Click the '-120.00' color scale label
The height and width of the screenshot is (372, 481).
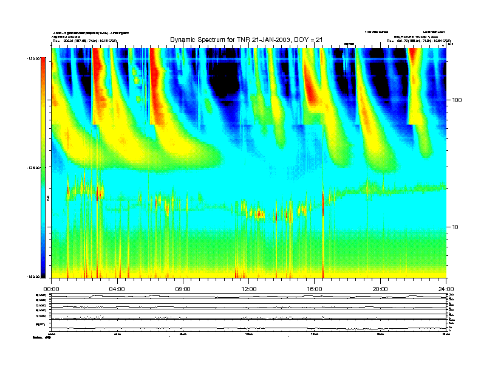[x=33, y=58]
